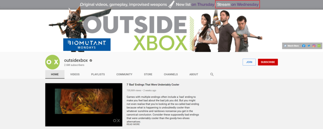The image size is (323, 129).
Task: Switch to the VIDEOS tab
Action: point(75,74)
